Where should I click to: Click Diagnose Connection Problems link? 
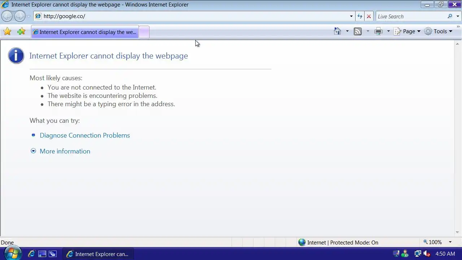click(x=85, y=135)
